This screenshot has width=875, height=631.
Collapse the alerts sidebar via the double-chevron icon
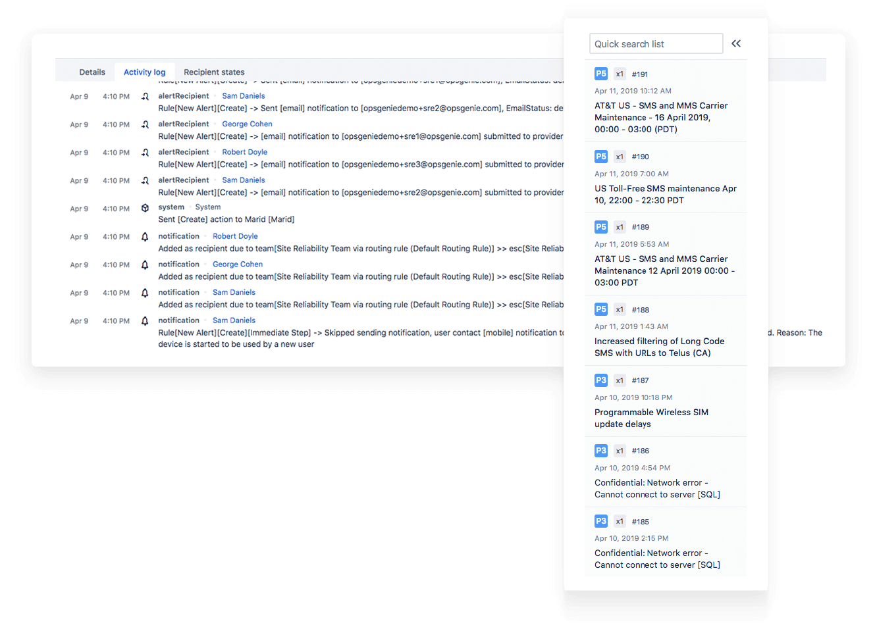(x=735, y=43)
